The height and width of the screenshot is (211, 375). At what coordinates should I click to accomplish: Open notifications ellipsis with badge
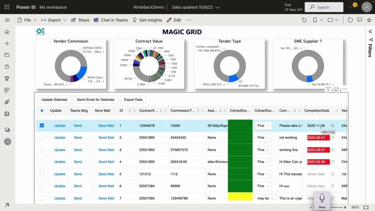click(x=352, y=7)
